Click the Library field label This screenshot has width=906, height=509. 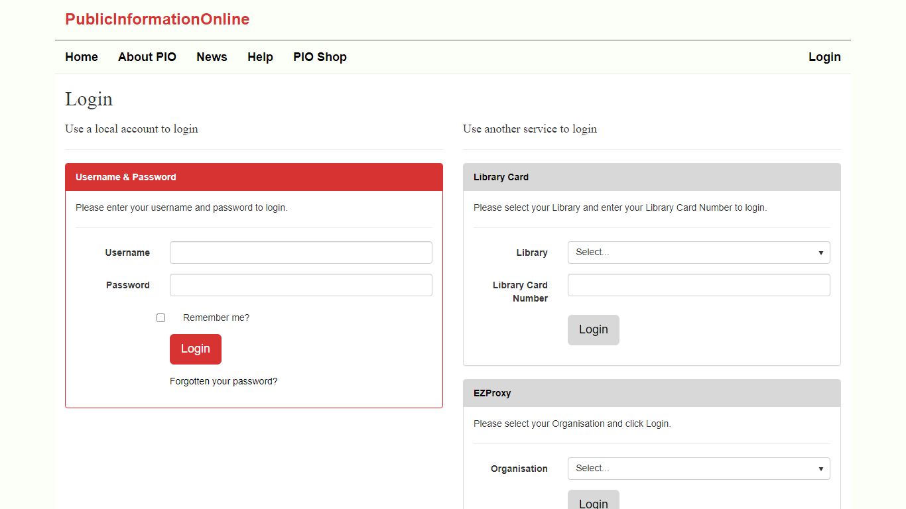coord(532,253)
